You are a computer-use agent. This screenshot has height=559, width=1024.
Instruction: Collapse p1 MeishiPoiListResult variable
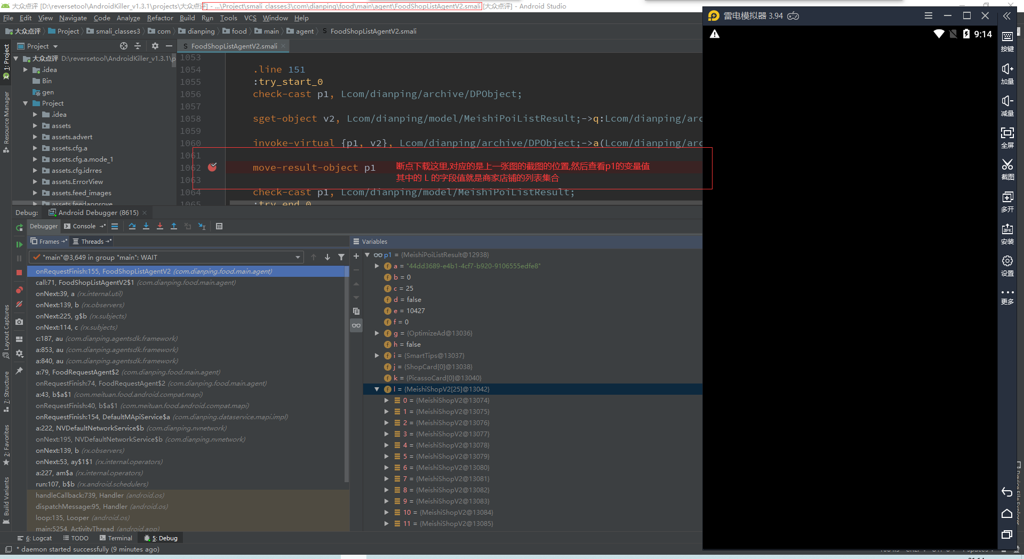(x=367, y=255)
